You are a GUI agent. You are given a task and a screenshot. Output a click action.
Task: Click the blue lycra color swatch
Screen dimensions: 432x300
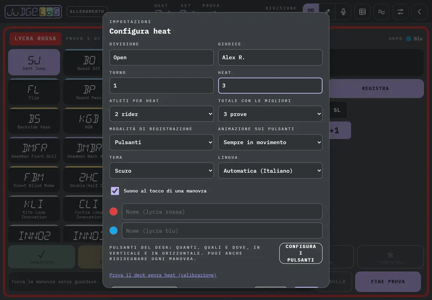coord(113,230)
